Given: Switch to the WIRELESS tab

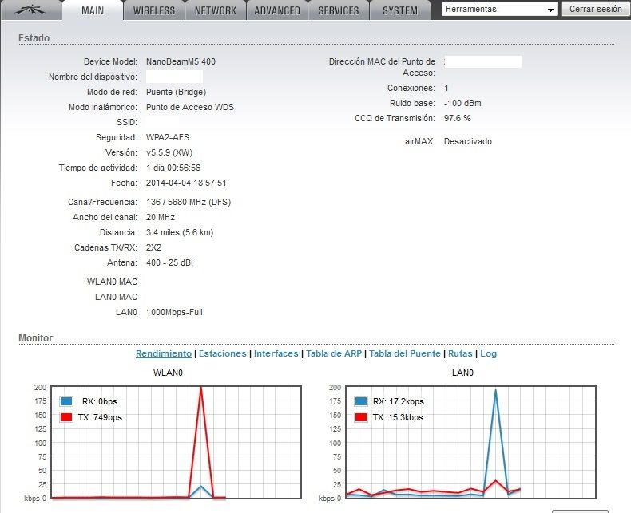Looking at the screenshot, I should [x=154, y=10].
